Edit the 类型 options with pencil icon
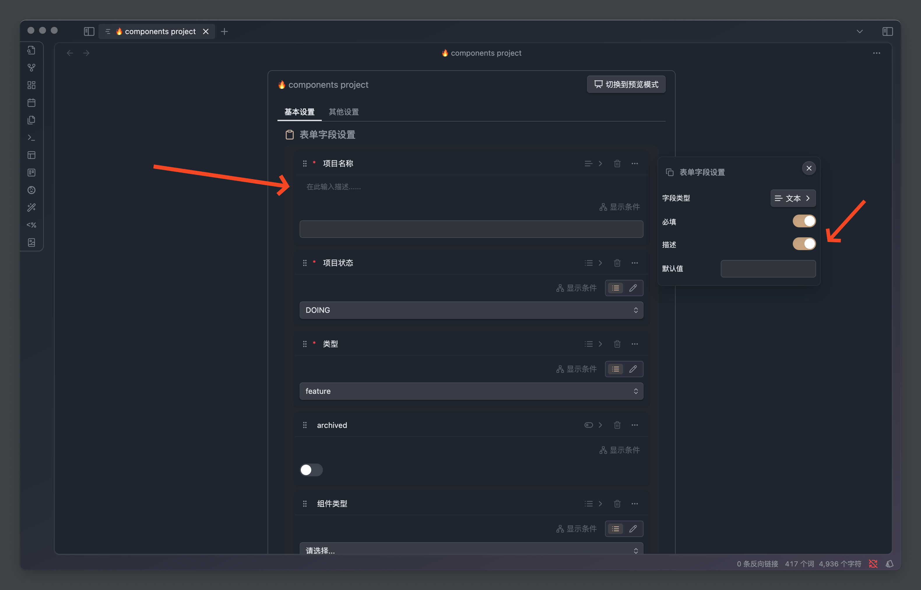Screen dimensions: 921x590 coord(633,369)
